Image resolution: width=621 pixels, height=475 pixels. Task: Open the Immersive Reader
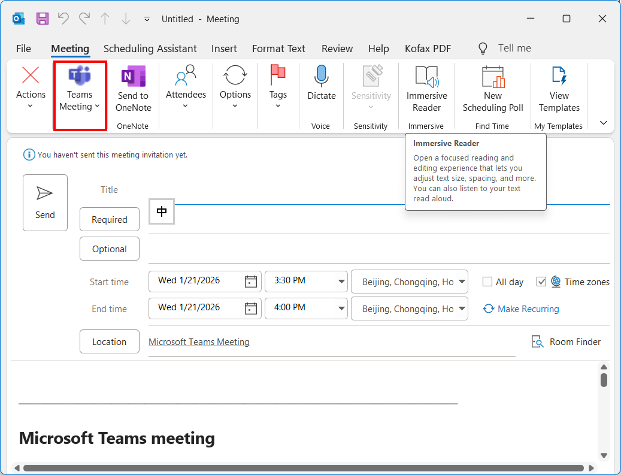[426, 77]
